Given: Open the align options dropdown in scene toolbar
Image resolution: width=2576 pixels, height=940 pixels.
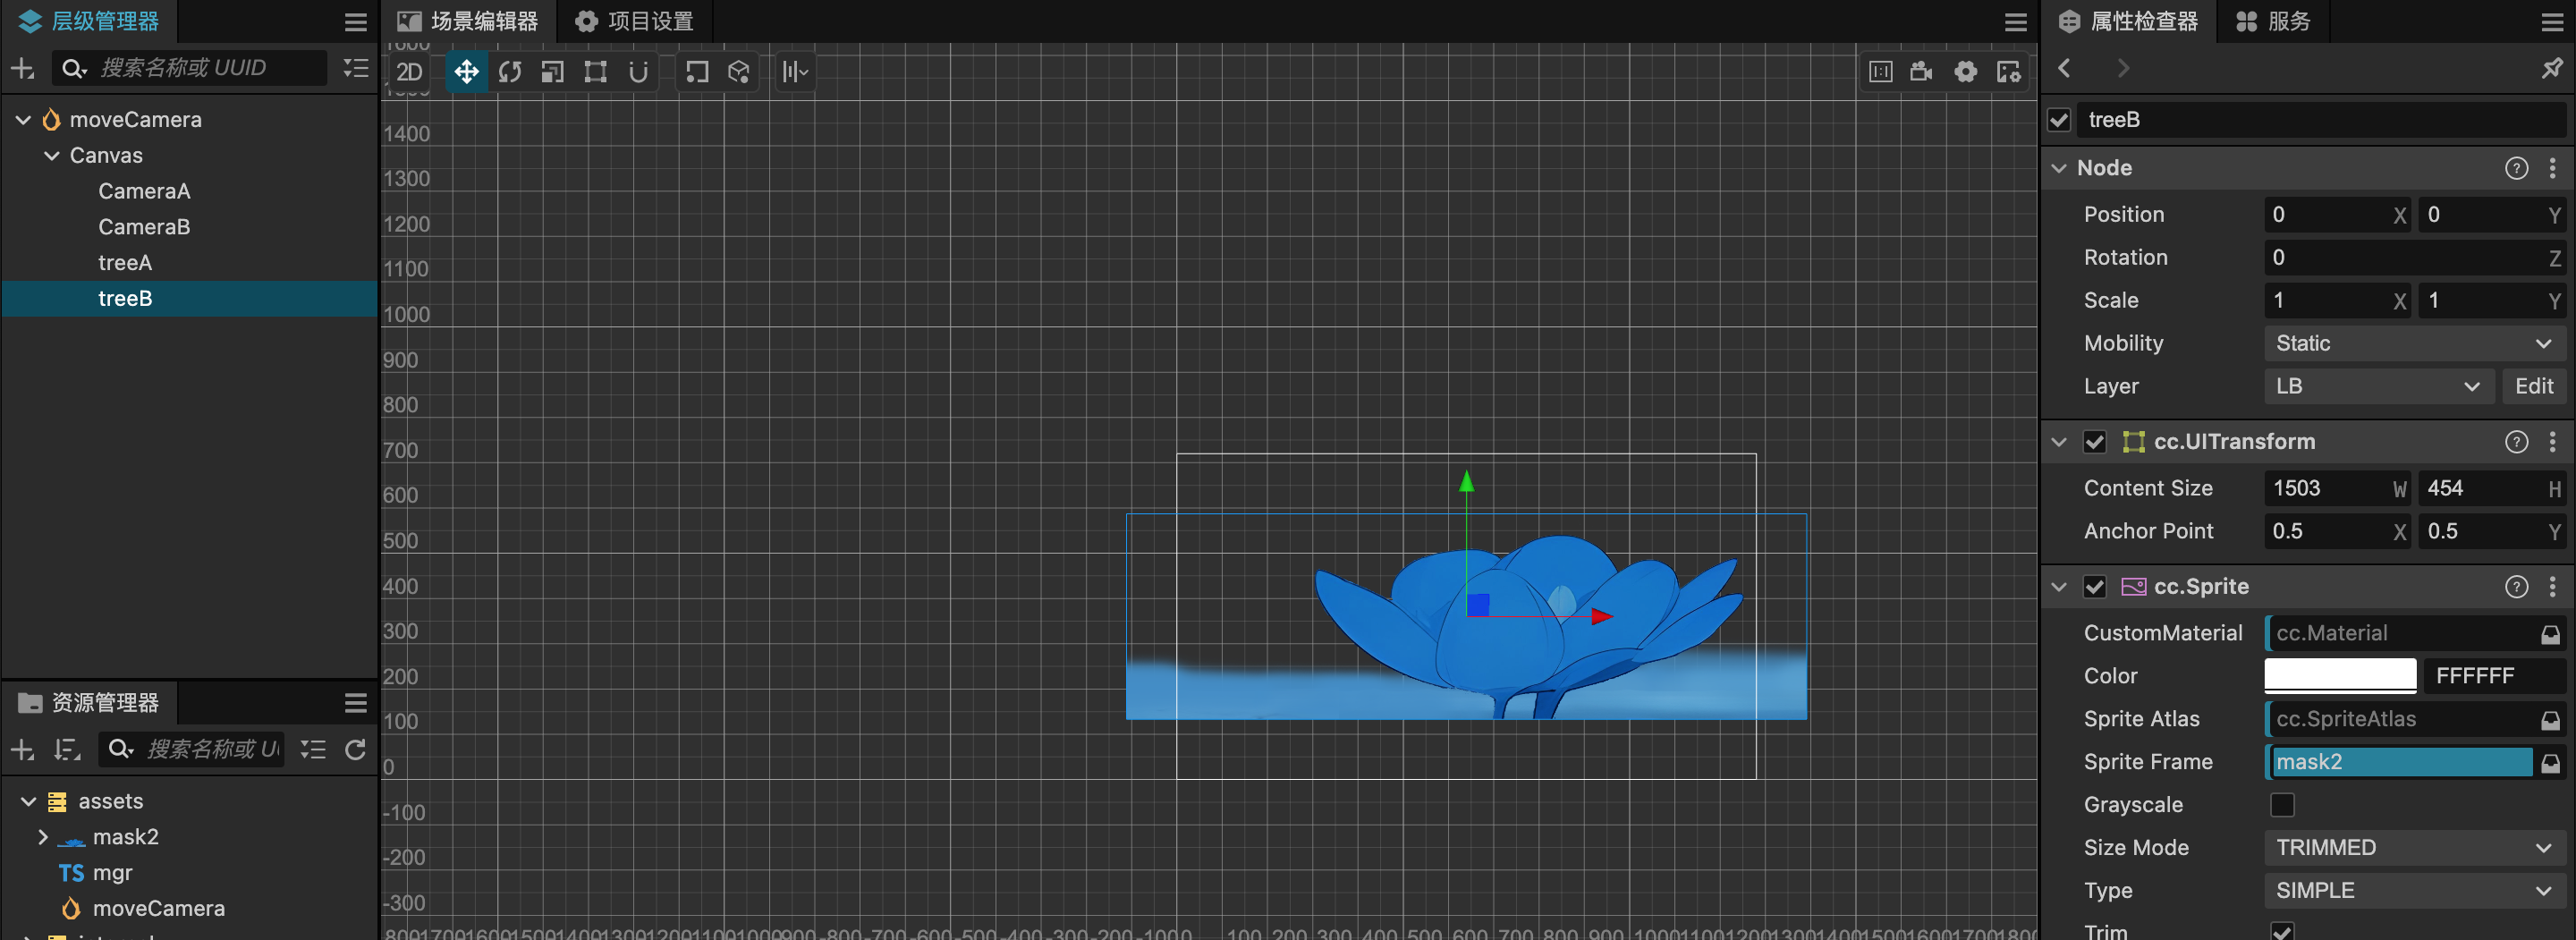Looking at the screenshot, I should coord(795,72).
